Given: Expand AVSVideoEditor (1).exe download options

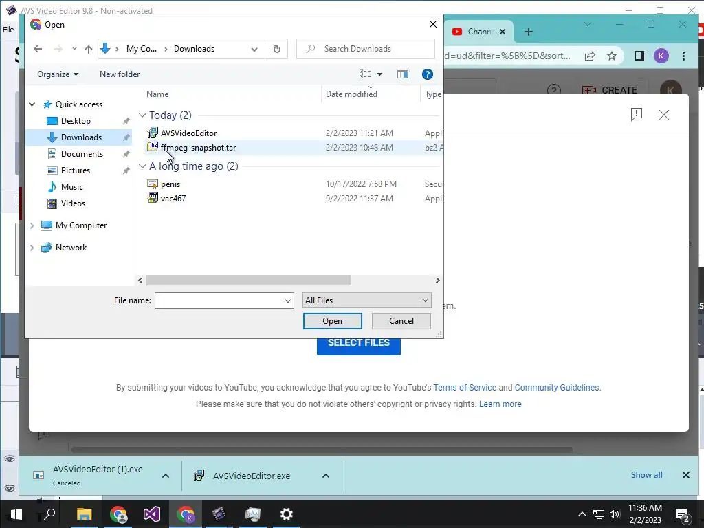Looking at the screenshot, I should (165, 476).
